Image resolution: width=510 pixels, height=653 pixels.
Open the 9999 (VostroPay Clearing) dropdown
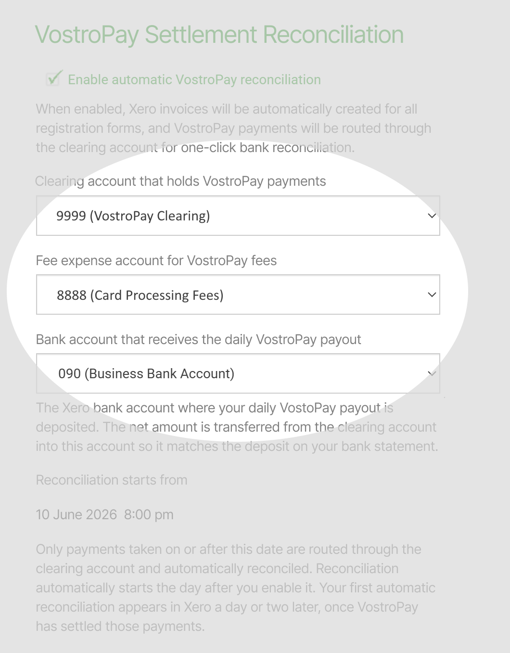pyautogui.click(x=238, y=216)
